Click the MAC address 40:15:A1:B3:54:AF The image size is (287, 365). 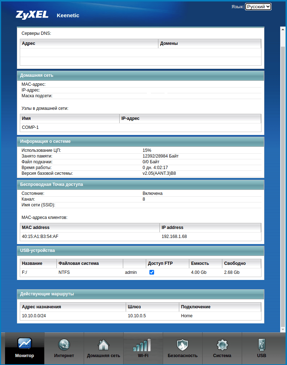tap(40, 237)
